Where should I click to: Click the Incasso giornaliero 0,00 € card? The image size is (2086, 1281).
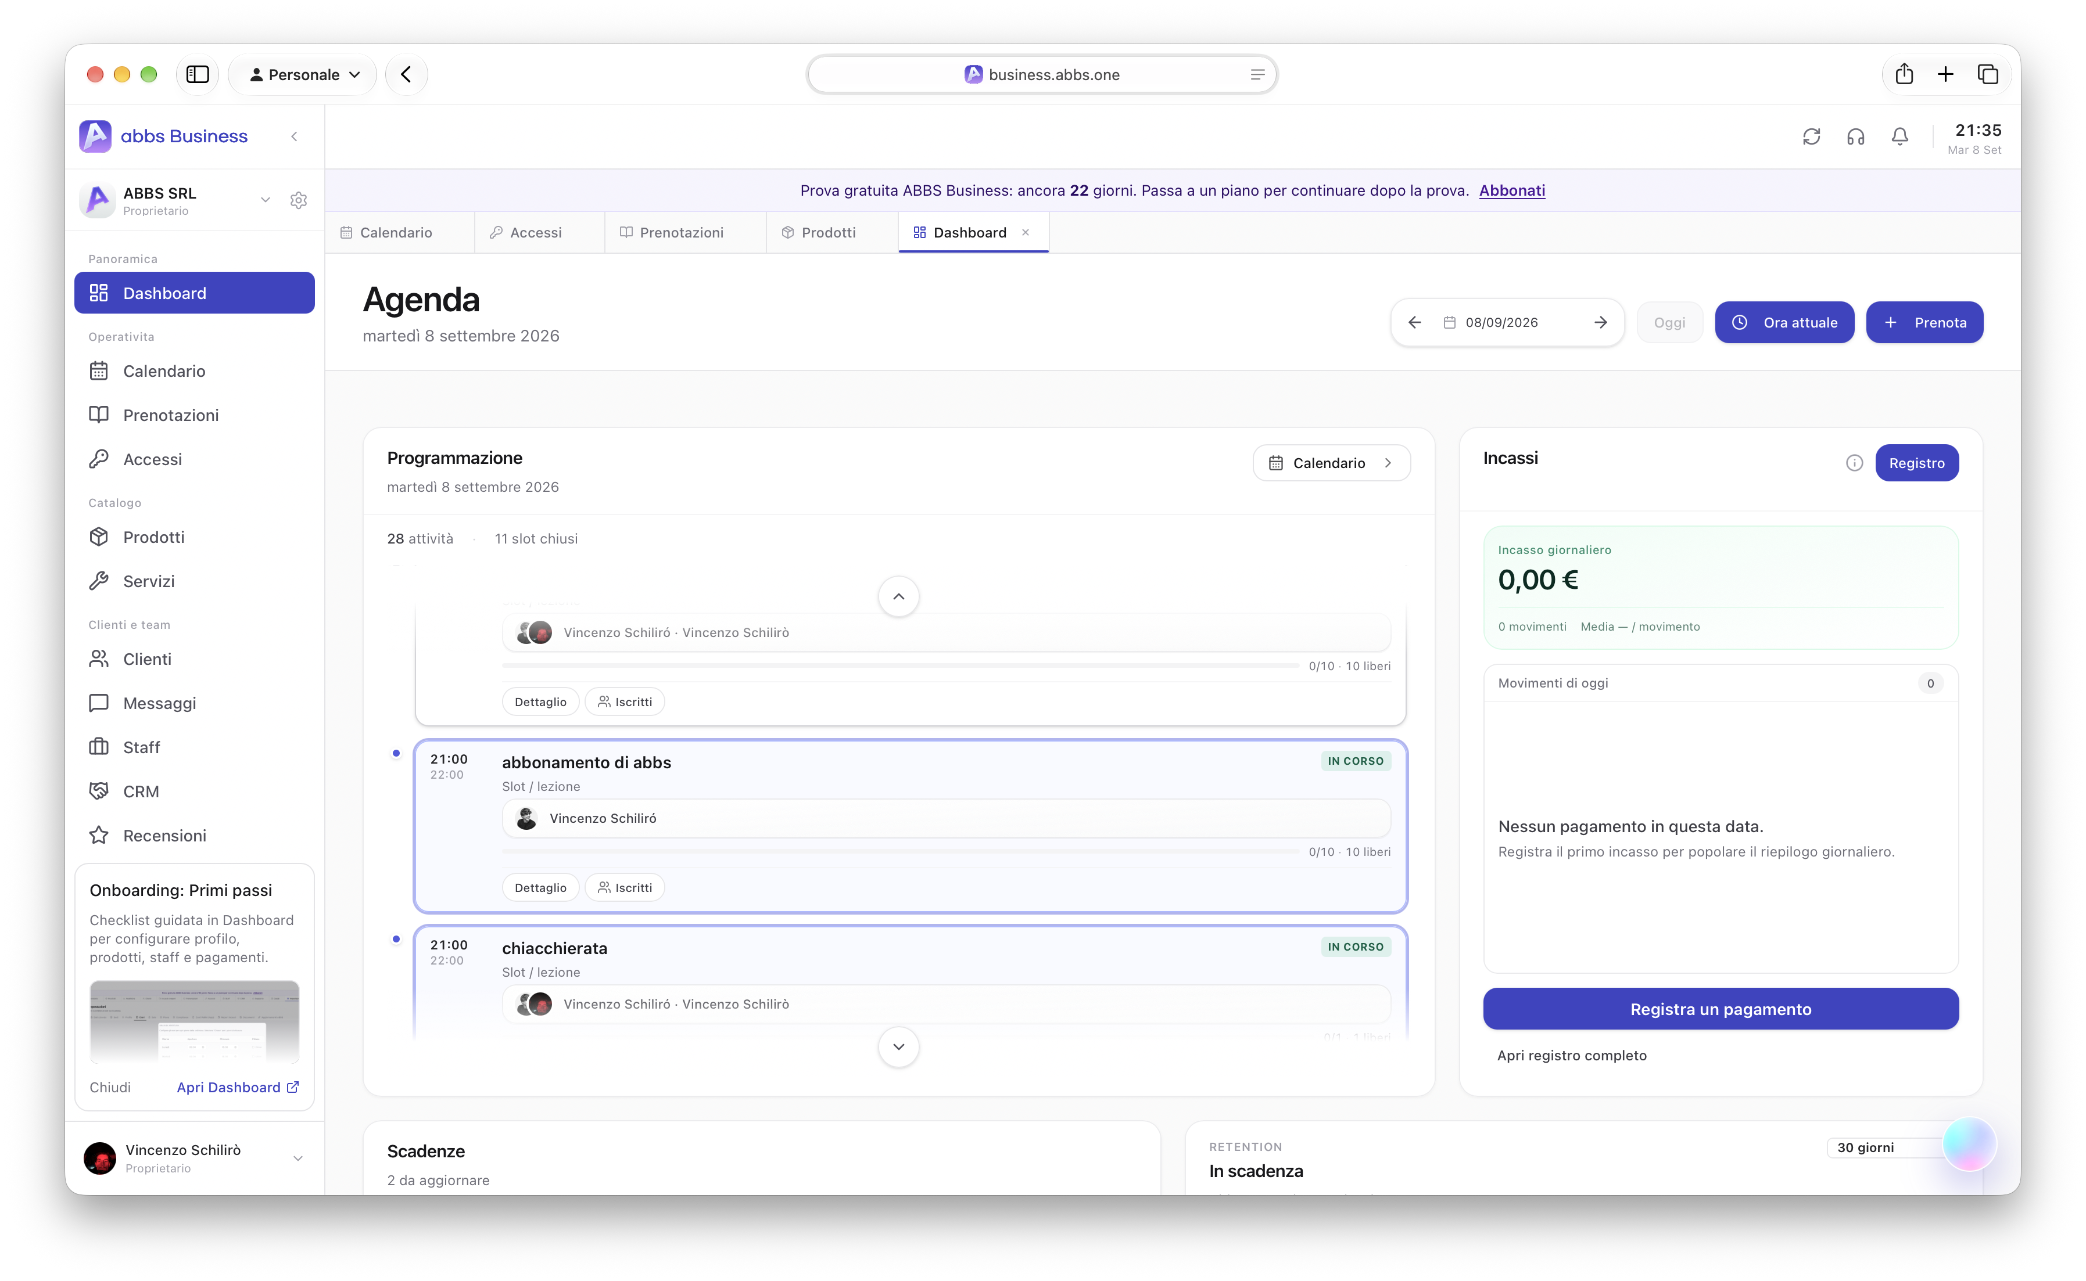[1721, 588]
